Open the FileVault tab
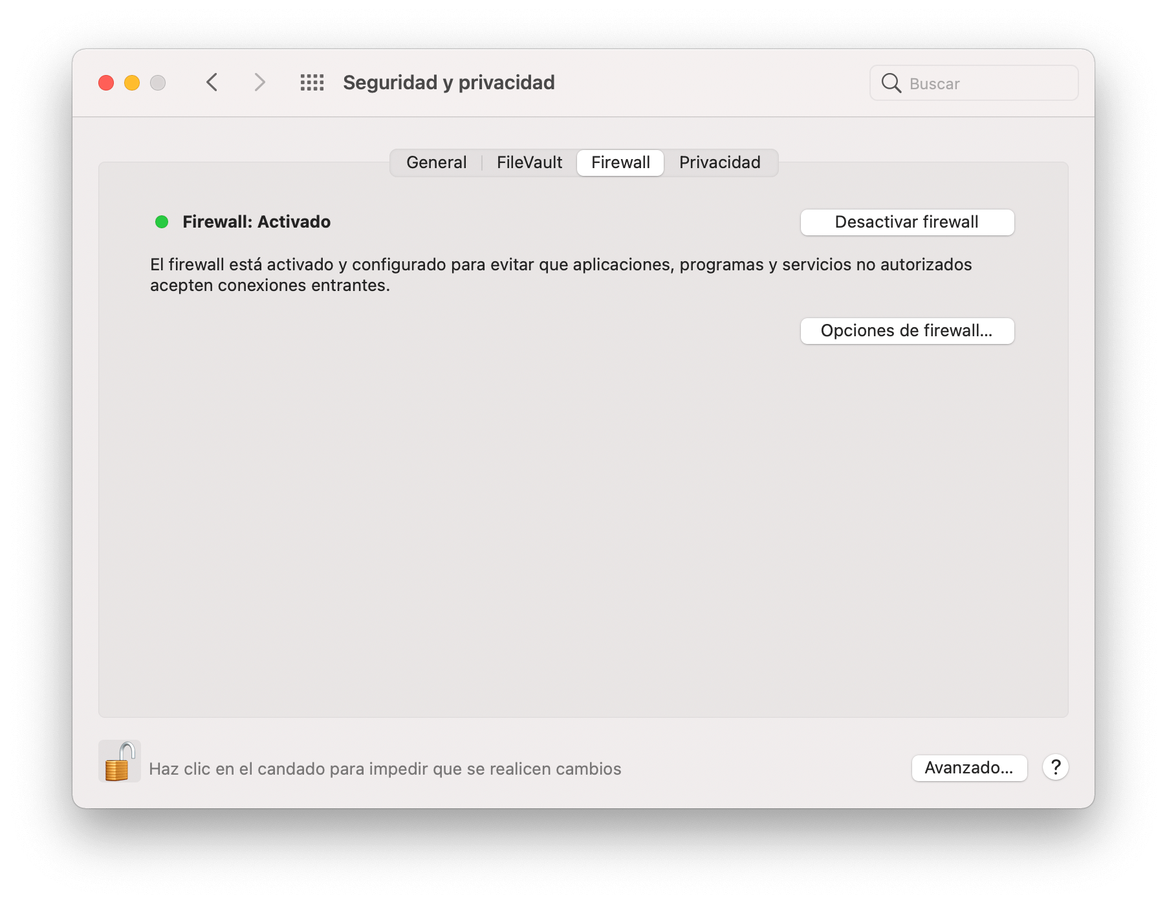 point(529,162)
